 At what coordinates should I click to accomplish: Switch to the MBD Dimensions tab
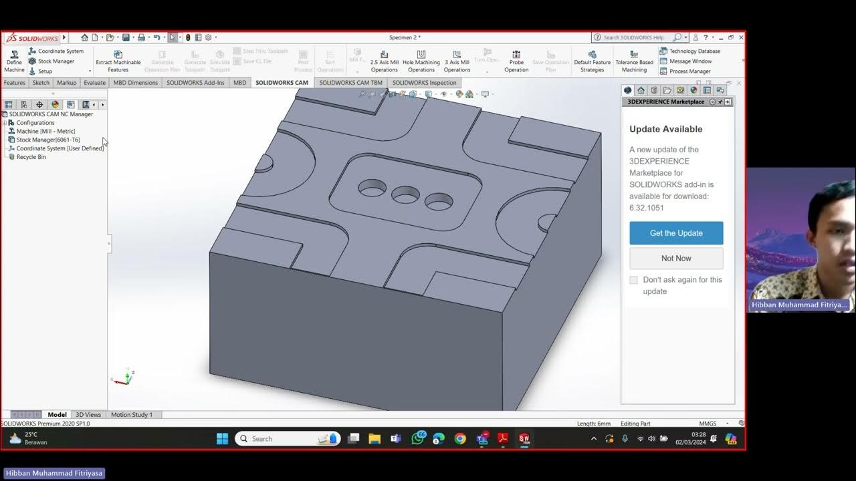136,83
